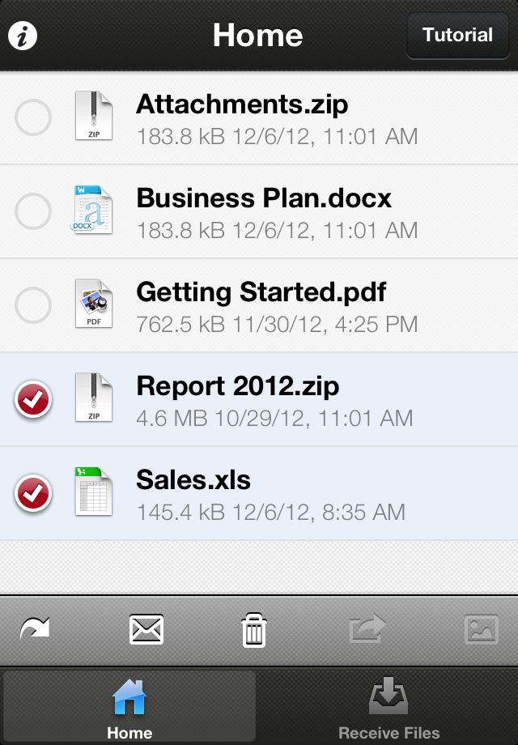Open the Getting Started.pdf file name
This screenshot has width=518, height=745.
[x=261, y=292]
